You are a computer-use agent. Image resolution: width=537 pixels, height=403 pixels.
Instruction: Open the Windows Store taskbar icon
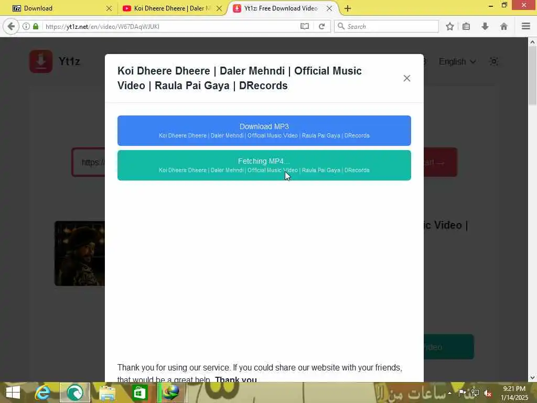[139, 393]
